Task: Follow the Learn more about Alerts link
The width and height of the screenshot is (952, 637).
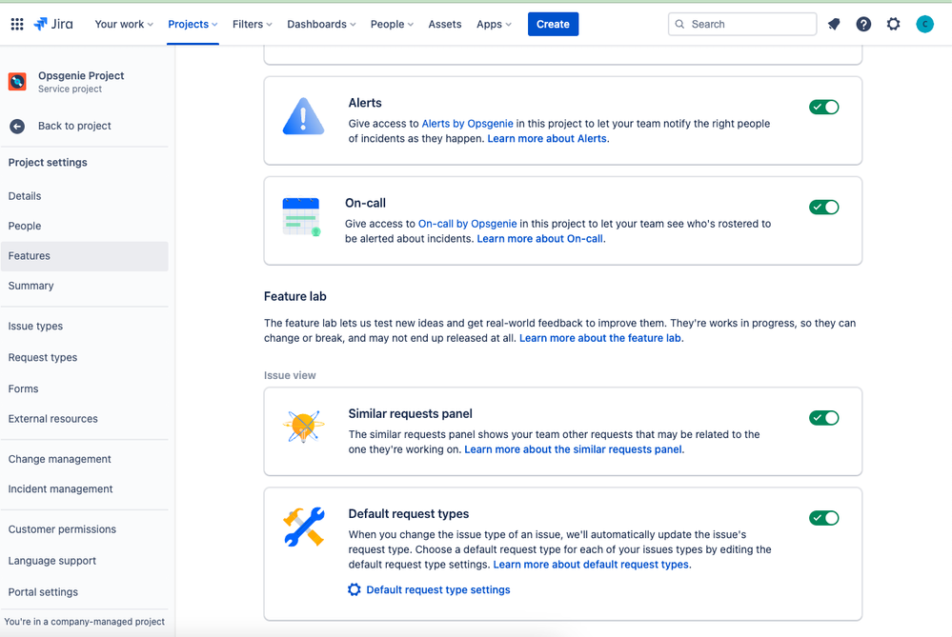Action: tap(547, 139)
